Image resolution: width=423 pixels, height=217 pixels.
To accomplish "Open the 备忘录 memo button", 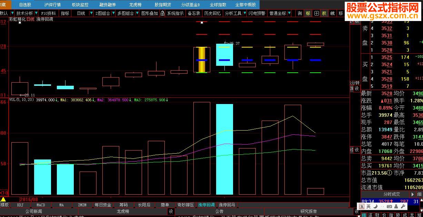I will pos(194,13).
